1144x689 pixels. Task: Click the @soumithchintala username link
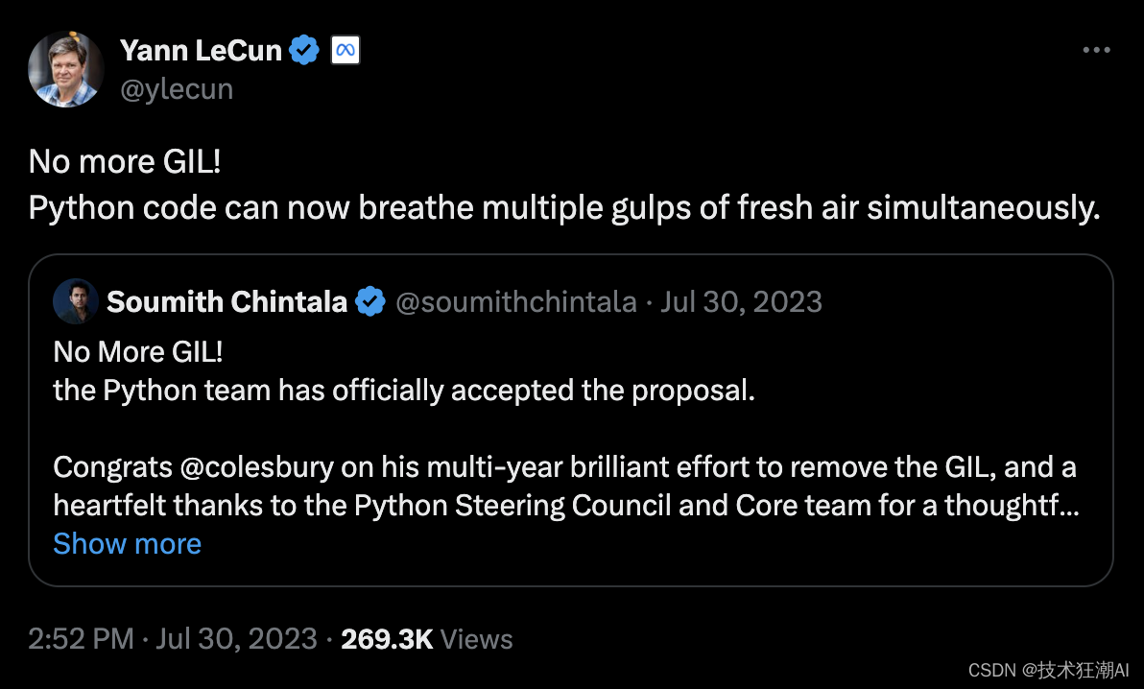tap(516, 301)
